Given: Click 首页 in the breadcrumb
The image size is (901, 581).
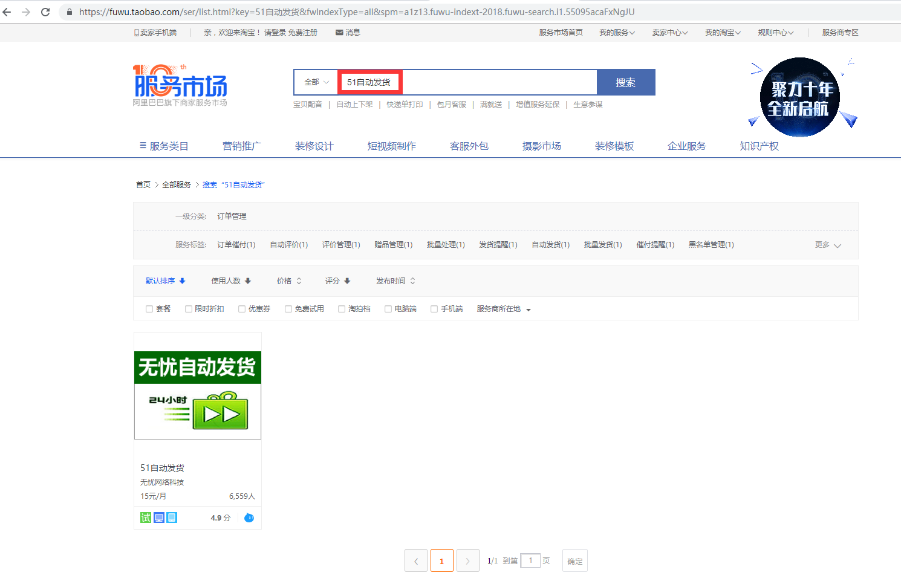Looking at the screenshot, I should (x=143, y=185).
